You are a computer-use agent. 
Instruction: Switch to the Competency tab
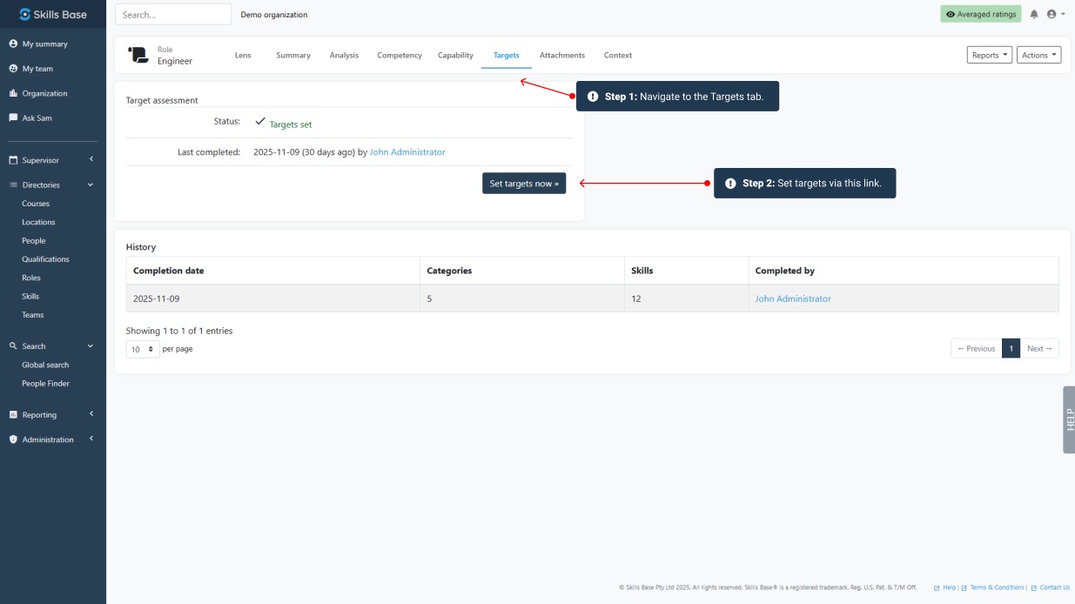click(x=400, y=55)
